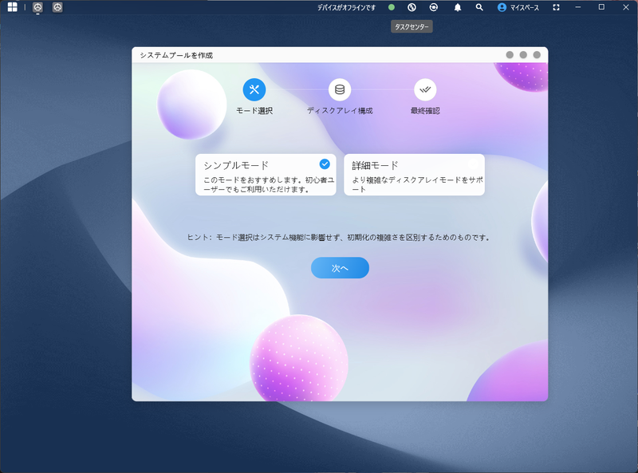The image size is (638, 473).
Task: Click the green connection status indicator
Action: coord(390,7)
